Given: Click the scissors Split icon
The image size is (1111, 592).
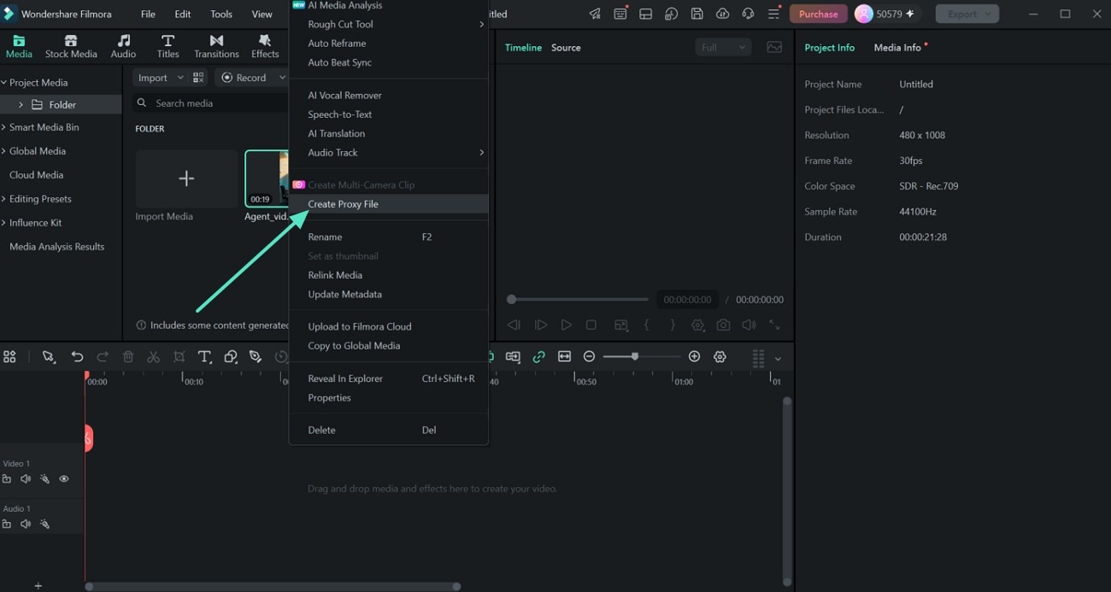Looking at the screenshot, I should (x=153, y=357).
